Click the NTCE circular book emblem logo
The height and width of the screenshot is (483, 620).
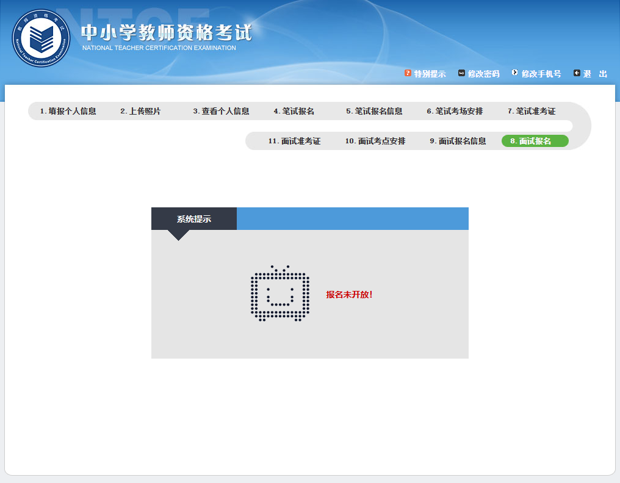click(41, 39)
